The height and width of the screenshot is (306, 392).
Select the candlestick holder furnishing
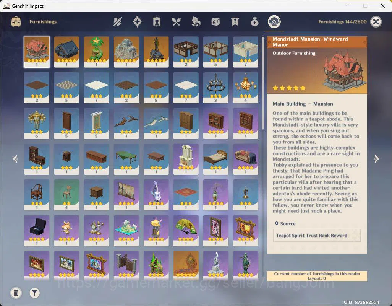coord(246,195)
